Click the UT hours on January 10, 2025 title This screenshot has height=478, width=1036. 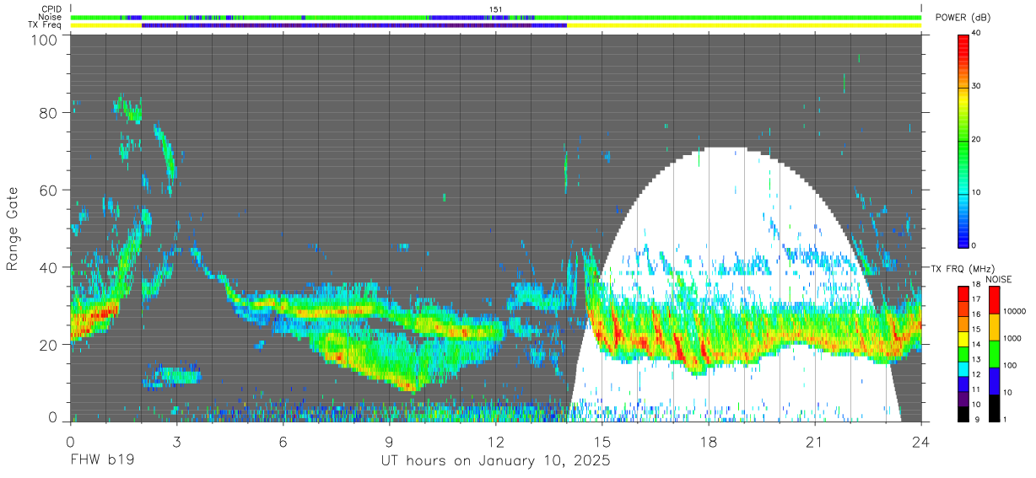[x=495, y=461]
